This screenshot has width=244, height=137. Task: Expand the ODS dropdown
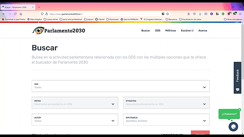[121, 86]
